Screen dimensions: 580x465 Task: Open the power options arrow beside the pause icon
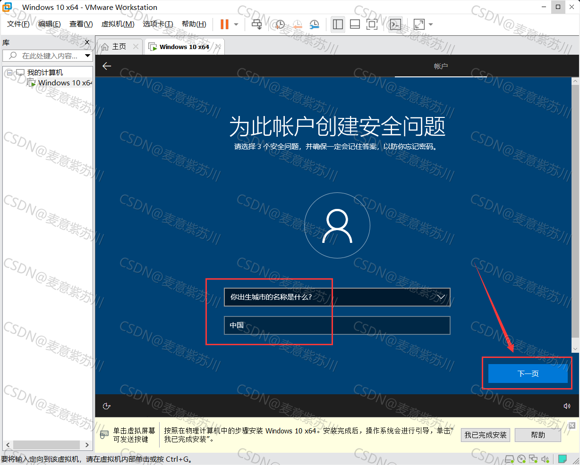[236, 25]
